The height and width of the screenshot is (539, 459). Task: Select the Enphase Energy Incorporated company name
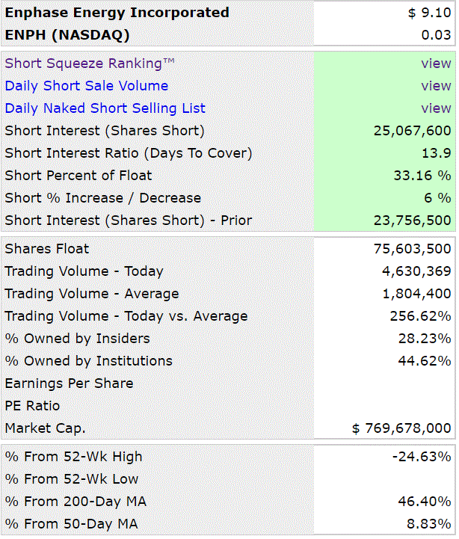(117, 13)
